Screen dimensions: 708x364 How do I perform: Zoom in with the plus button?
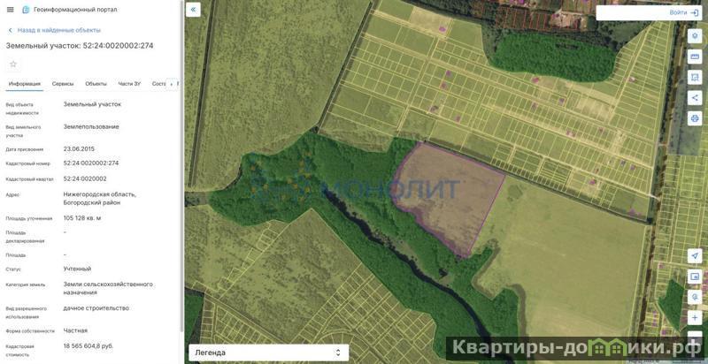(x=695, y=317)
